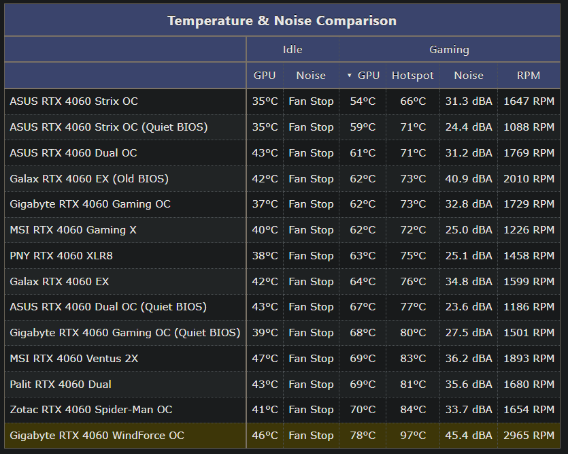Click Galax RTX 4060 EX (Old BIOS)
Image resolution: width=568 pixels, height=454 pixels.
click(89, 178)
